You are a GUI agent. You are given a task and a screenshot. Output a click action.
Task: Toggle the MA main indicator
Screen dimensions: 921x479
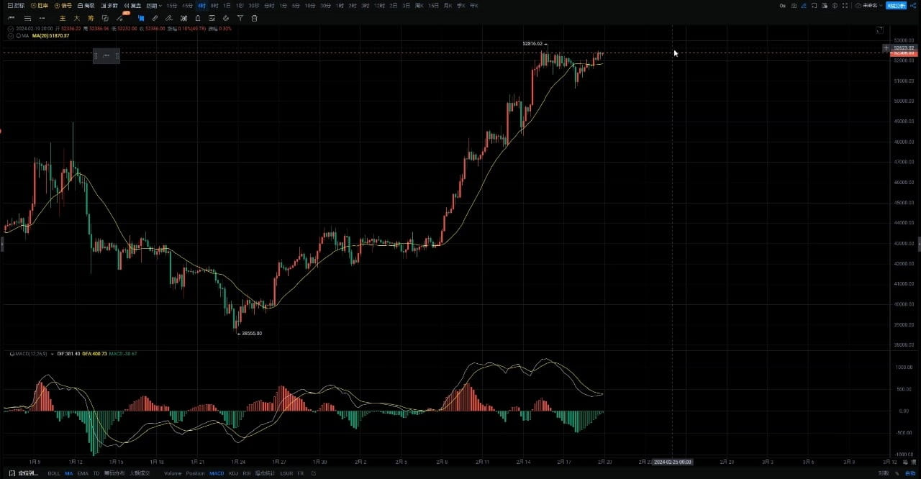click(68, 473)
